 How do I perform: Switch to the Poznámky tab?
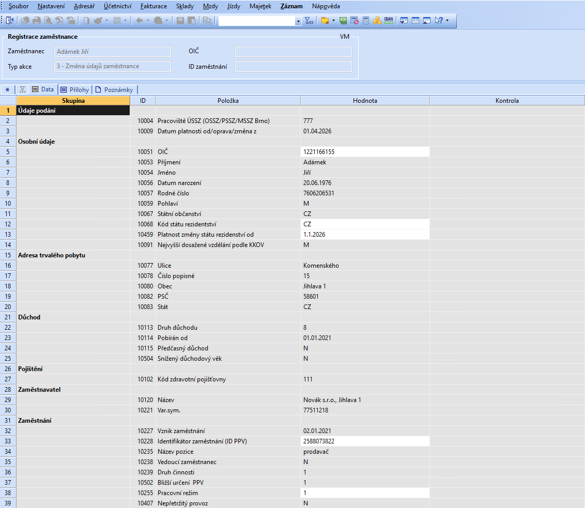point(115,89)
